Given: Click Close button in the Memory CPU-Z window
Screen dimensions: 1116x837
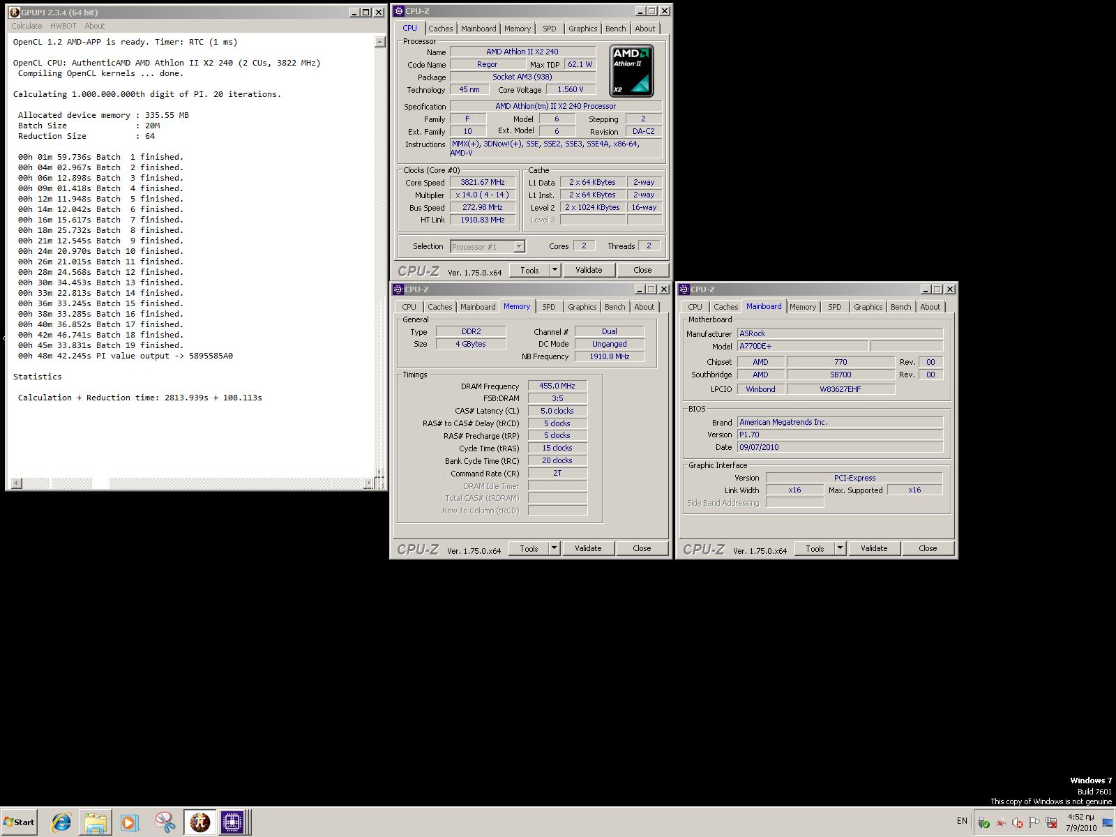Looking at the screenshot, I should pyautogui.click(x=642, y=548).
